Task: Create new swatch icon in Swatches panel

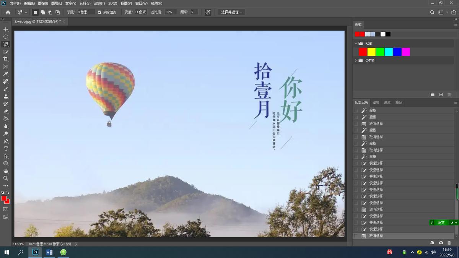Action: [441, 94]
